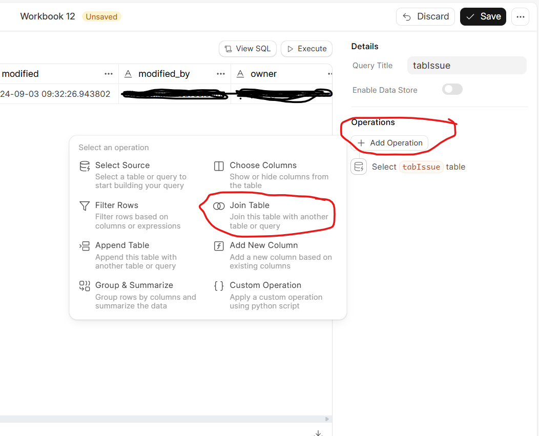Click the Add New Column function icon

219,246
